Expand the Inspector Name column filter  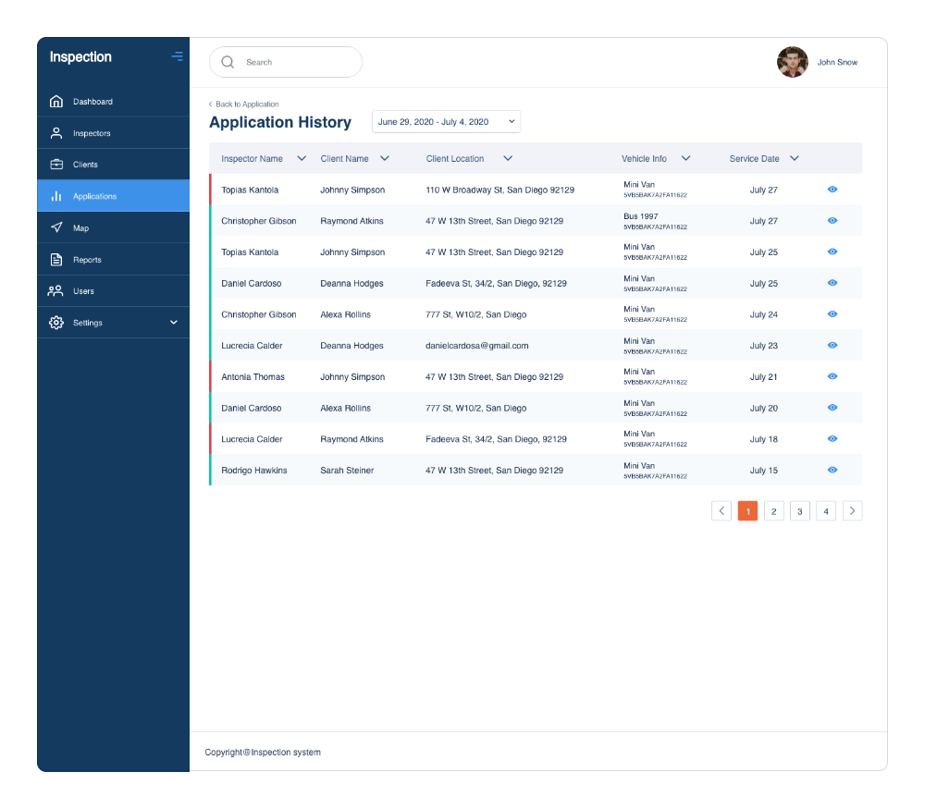tap(302, 158)
